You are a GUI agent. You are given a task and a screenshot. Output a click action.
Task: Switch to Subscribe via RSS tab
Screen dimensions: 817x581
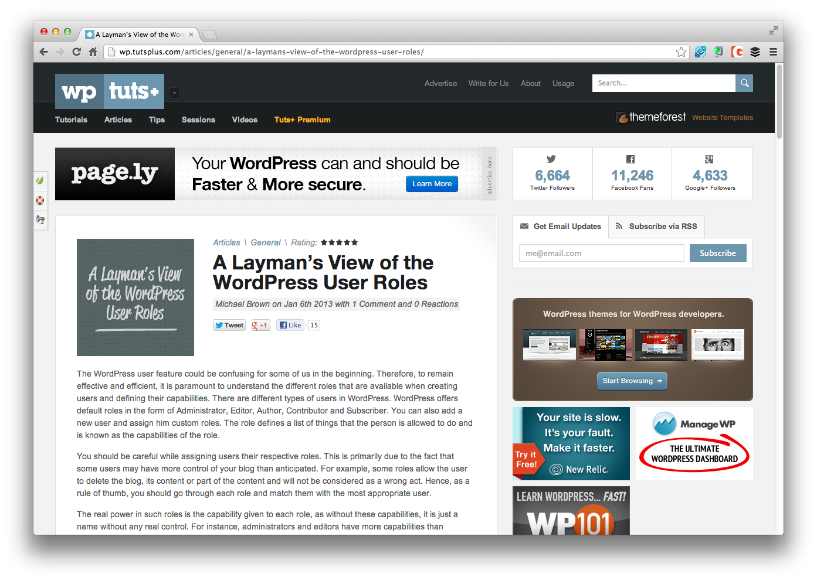656,227
